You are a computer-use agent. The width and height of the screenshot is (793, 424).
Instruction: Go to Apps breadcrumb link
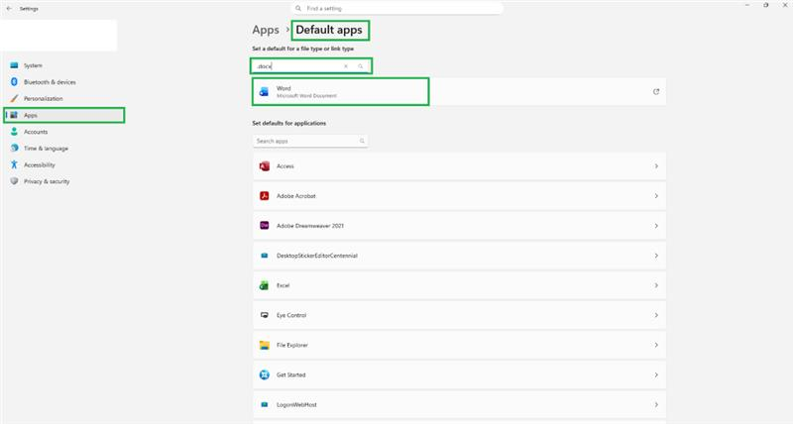click(x=266, y=30)
